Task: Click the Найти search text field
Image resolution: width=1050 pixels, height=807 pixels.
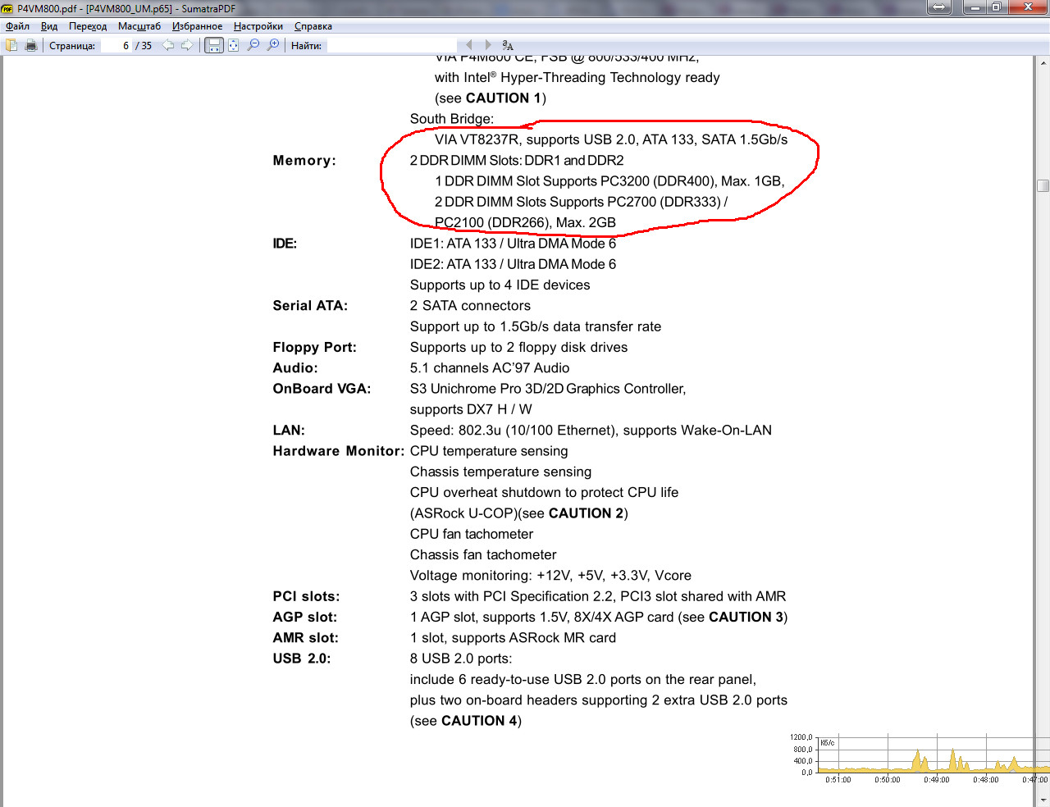Action: click(x=392, y=45)
